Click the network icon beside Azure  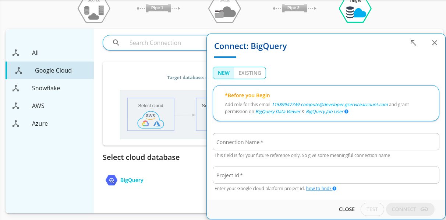coord(16,123)
